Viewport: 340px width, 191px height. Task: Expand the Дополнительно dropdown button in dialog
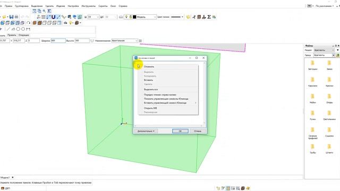[146, 131]
